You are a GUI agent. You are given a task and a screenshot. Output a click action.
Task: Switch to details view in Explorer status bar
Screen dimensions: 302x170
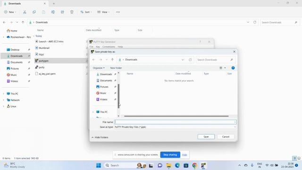click(x=294, y=158)
